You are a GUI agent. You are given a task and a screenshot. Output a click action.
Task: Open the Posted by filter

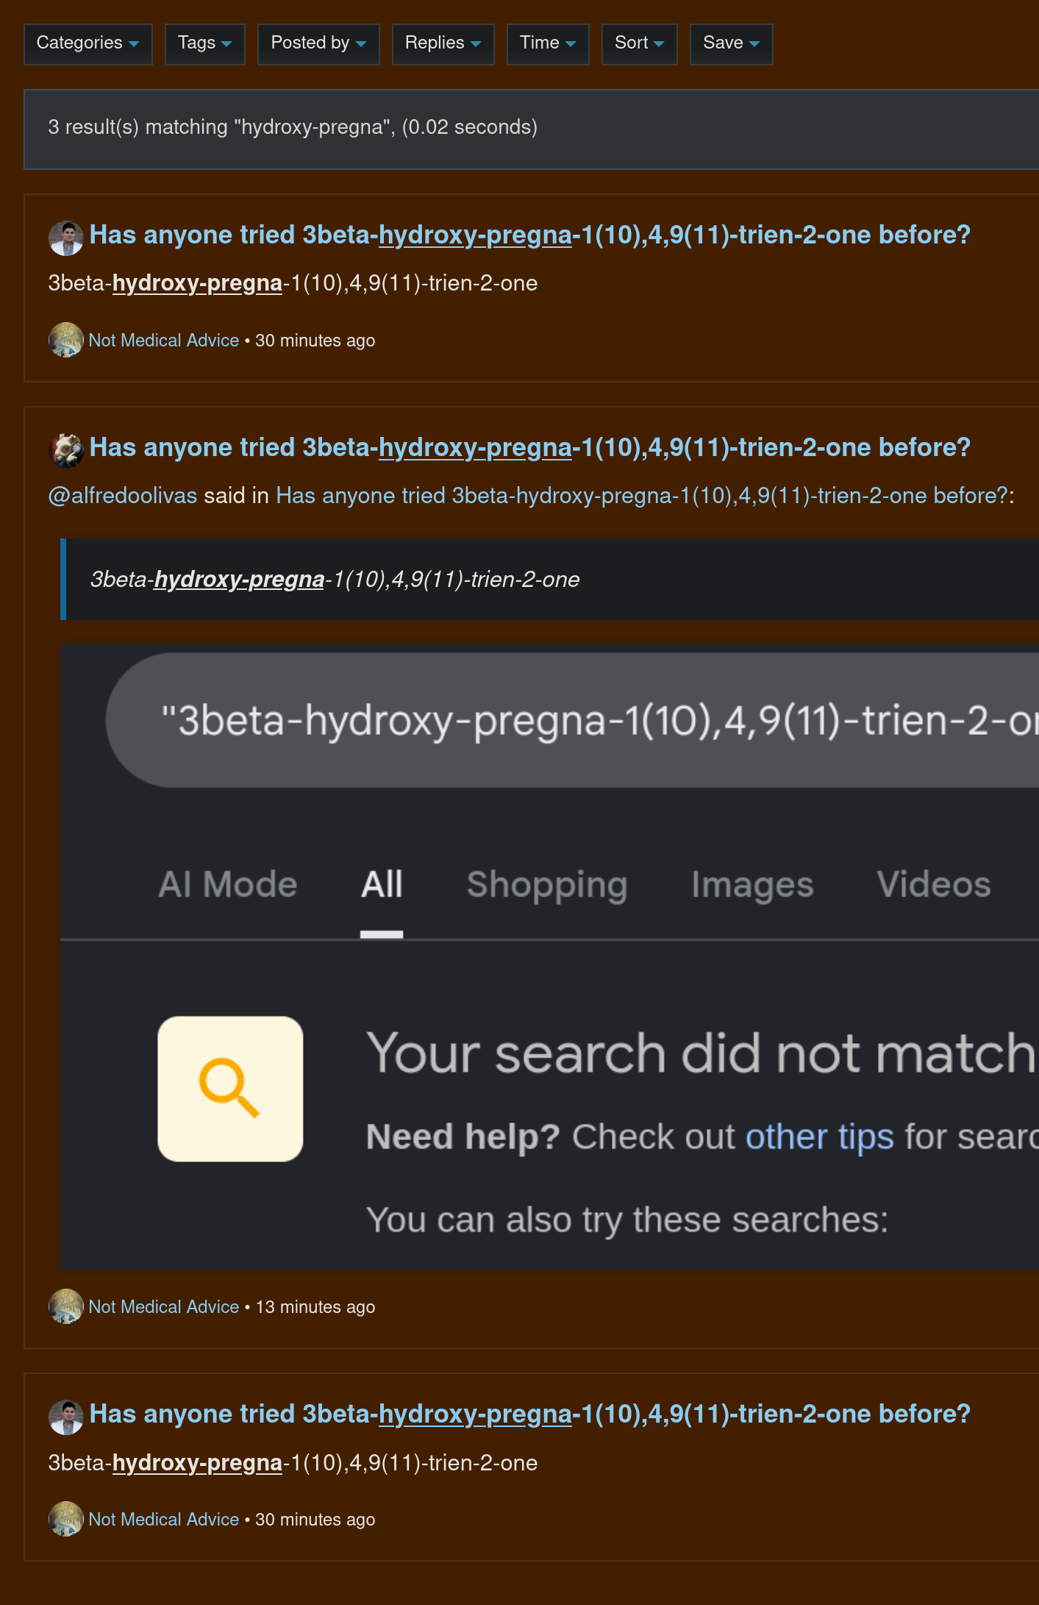[318, 43]
